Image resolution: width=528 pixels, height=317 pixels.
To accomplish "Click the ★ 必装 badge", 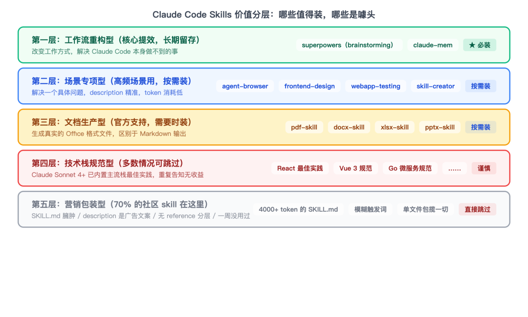I will [x=480, y=45].
